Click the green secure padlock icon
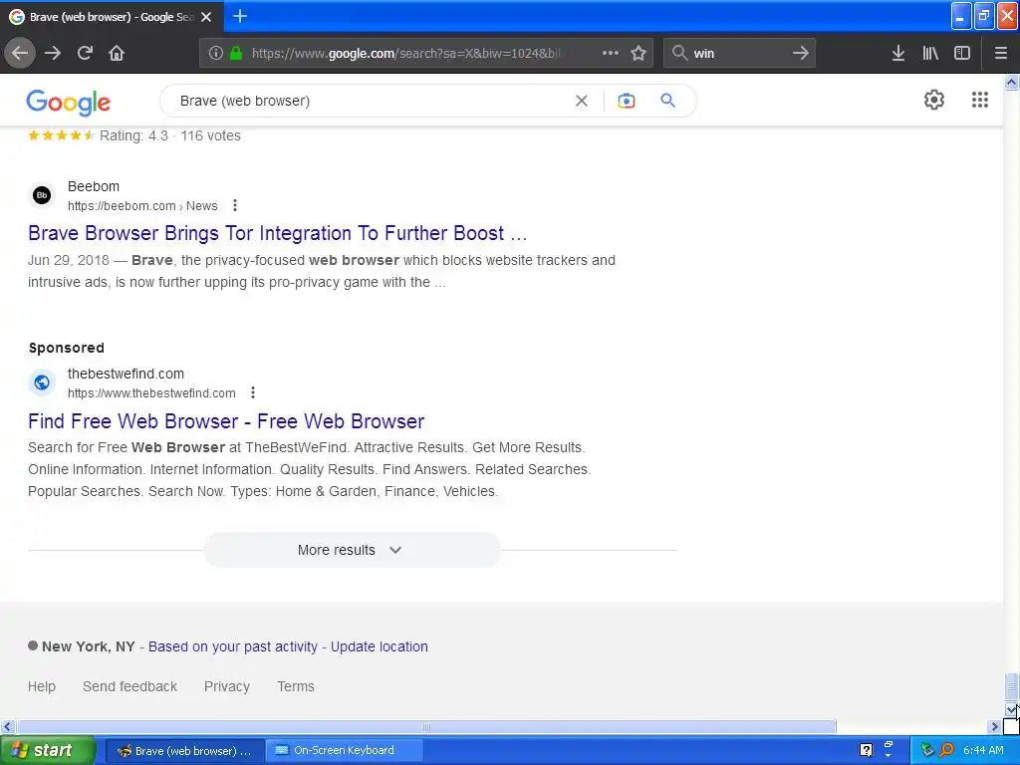The width and height of the screenshot is (1020, 765). click(236, 54)
